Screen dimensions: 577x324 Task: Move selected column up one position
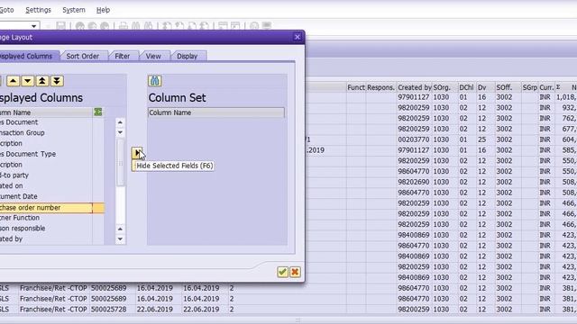13,81
